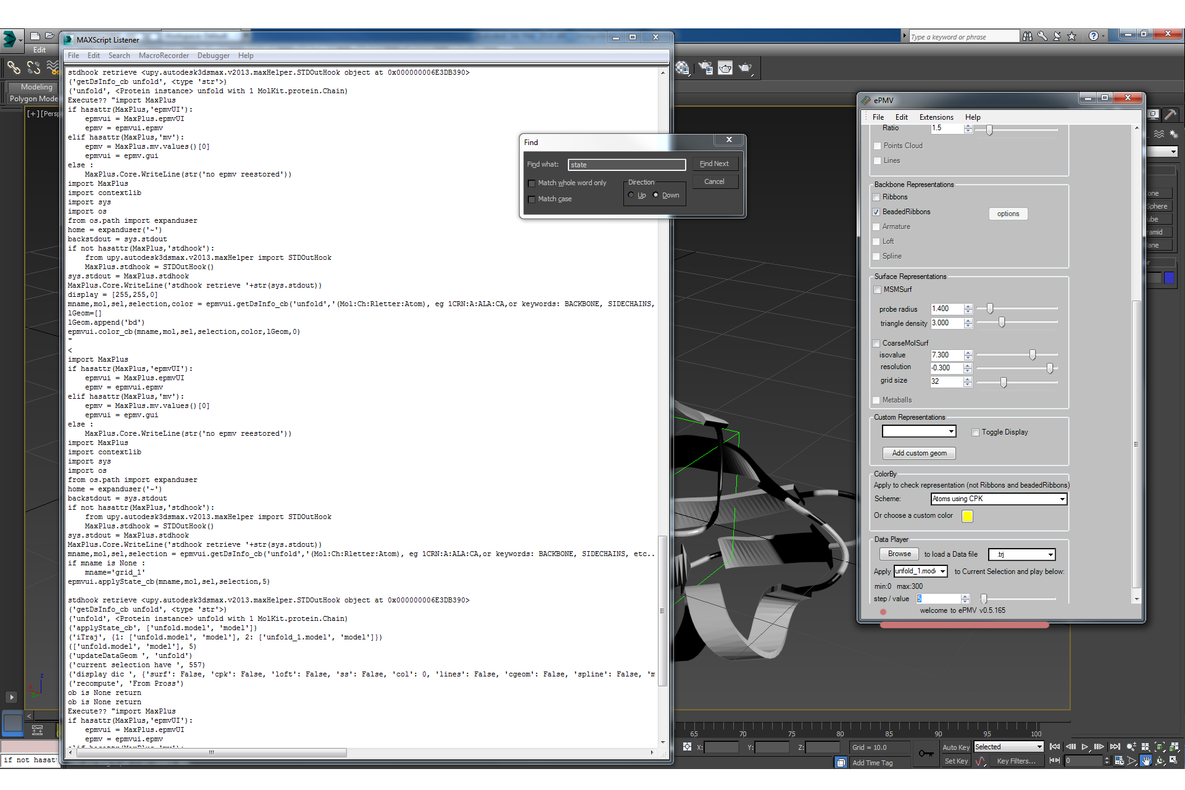Click the Zoom Extents All viewport icon
Screen dimensions: 1185x790
tap(1174, 747)
